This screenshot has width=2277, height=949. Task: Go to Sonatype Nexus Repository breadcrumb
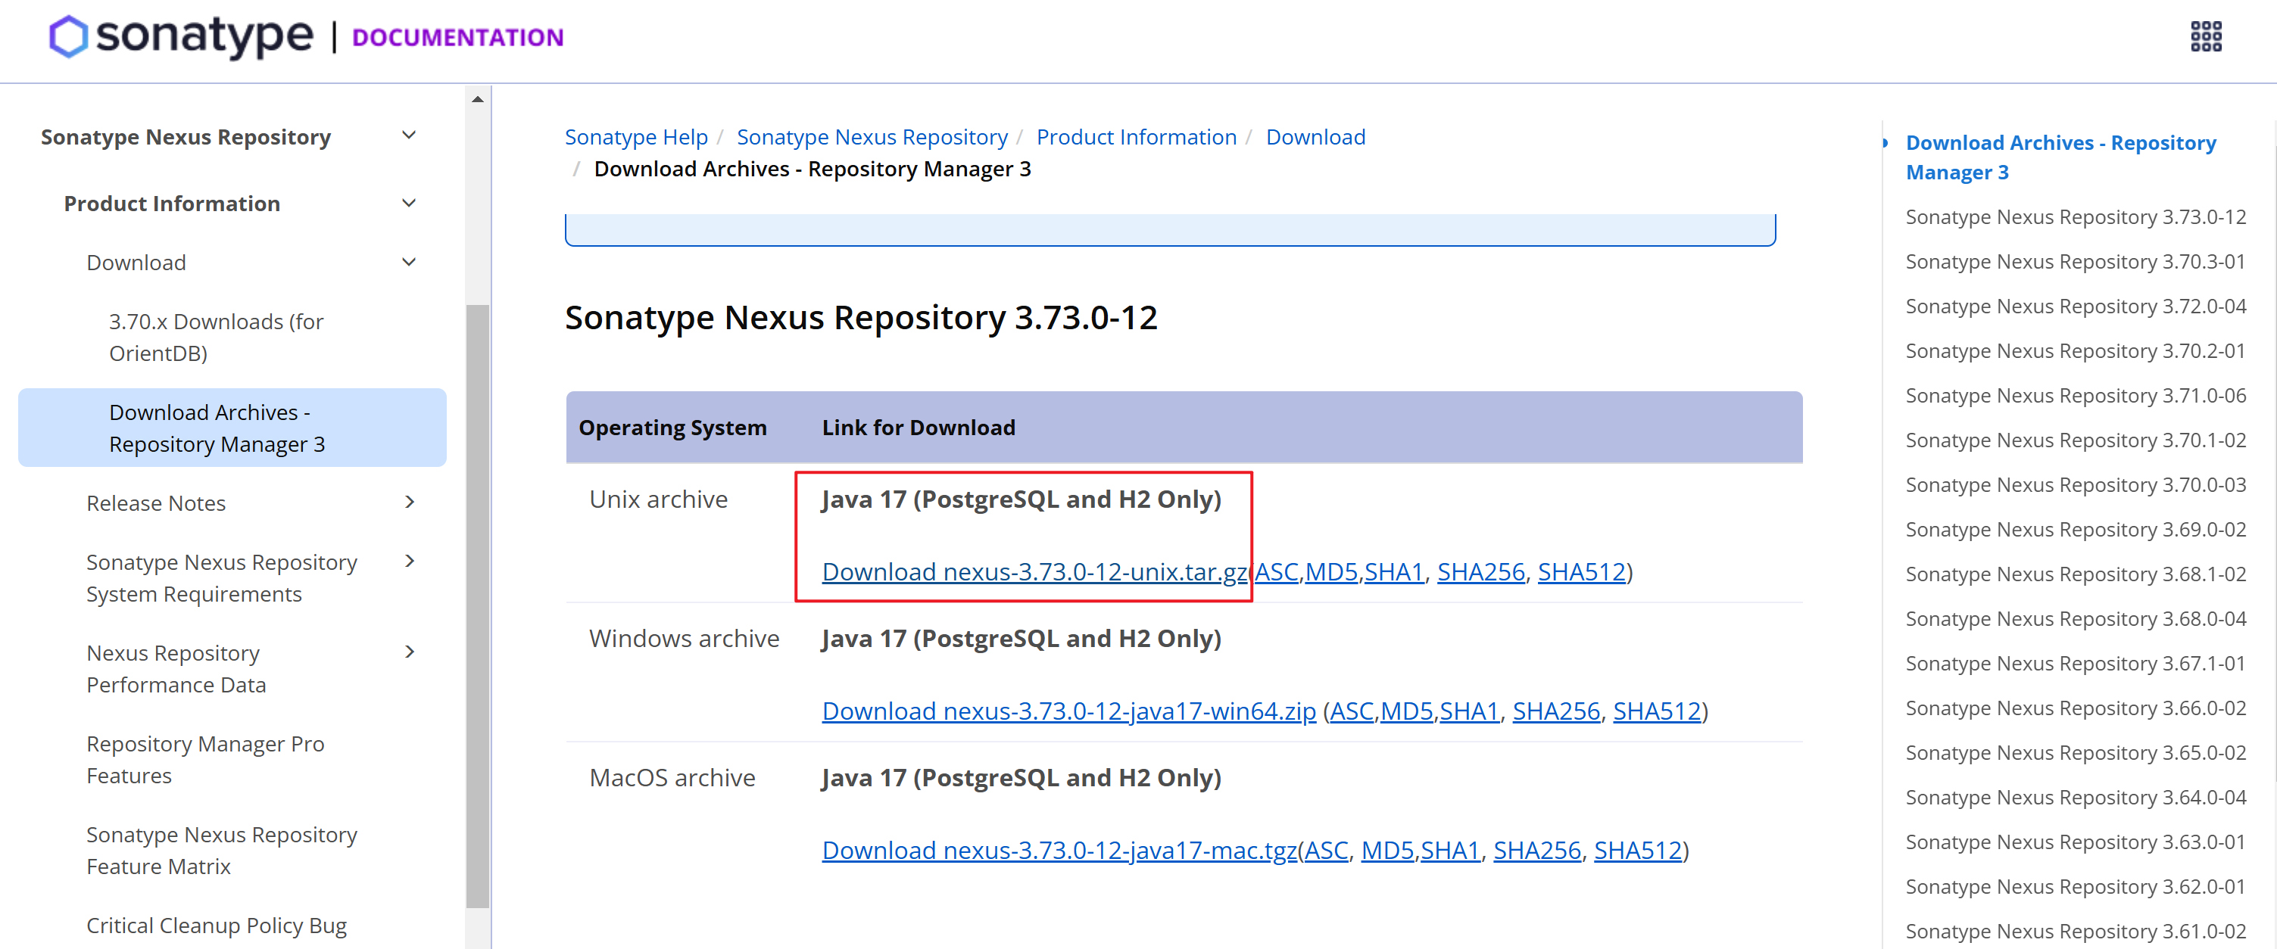[872, 137]
